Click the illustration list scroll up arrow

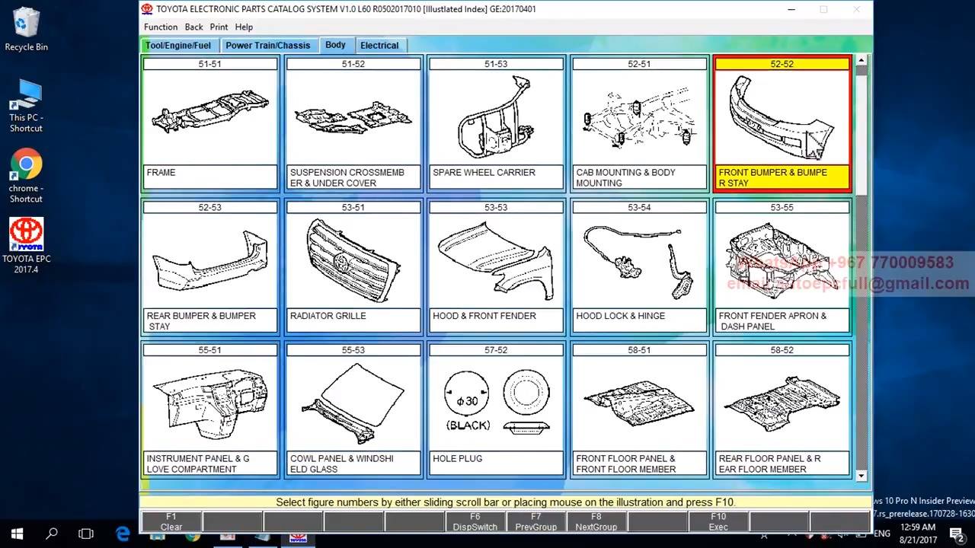coord(862,60)
